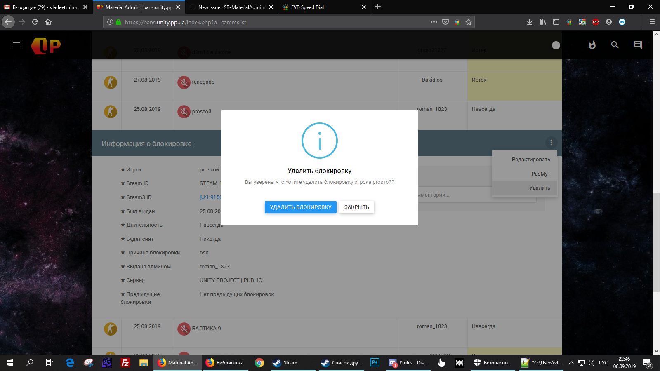The width and height of the screenshot is (660, 371).
Task: Click the БАЛТИКА 9 player name
Action: (x=206, y=329)
